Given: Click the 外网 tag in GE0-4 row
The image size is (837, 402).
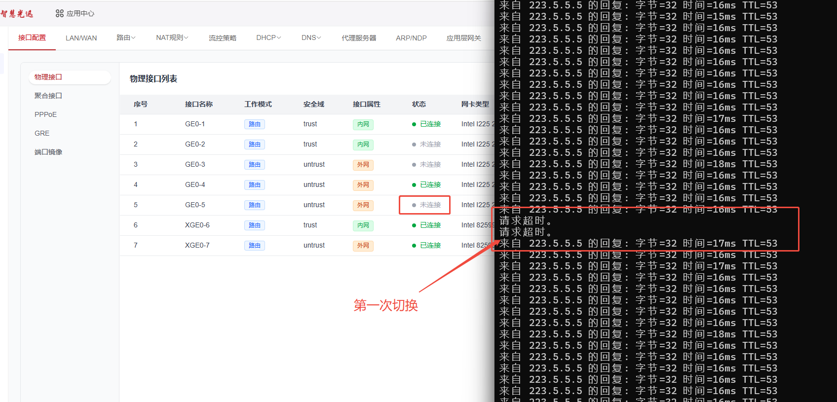Looking at the screenshot, I should pyautogui.click(x=363, y=185).
